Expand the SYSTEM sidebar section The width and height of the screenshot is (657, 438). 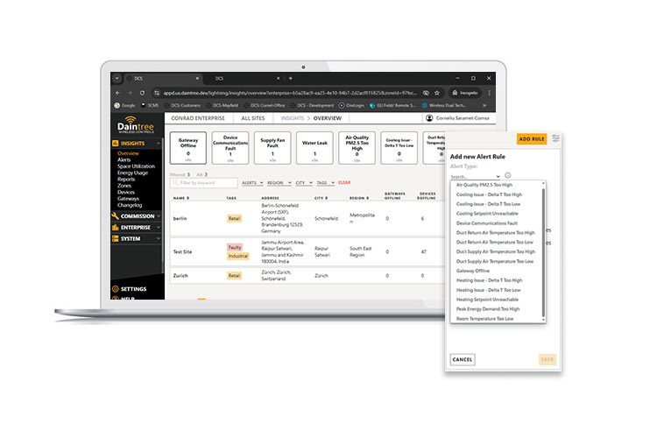(x=136, y=239)
